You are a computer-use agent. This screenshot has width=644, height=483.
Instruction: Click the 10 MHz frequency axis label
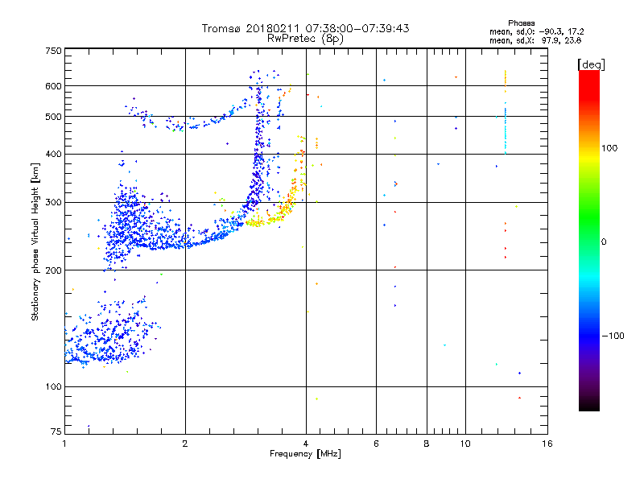pos(465,444)
